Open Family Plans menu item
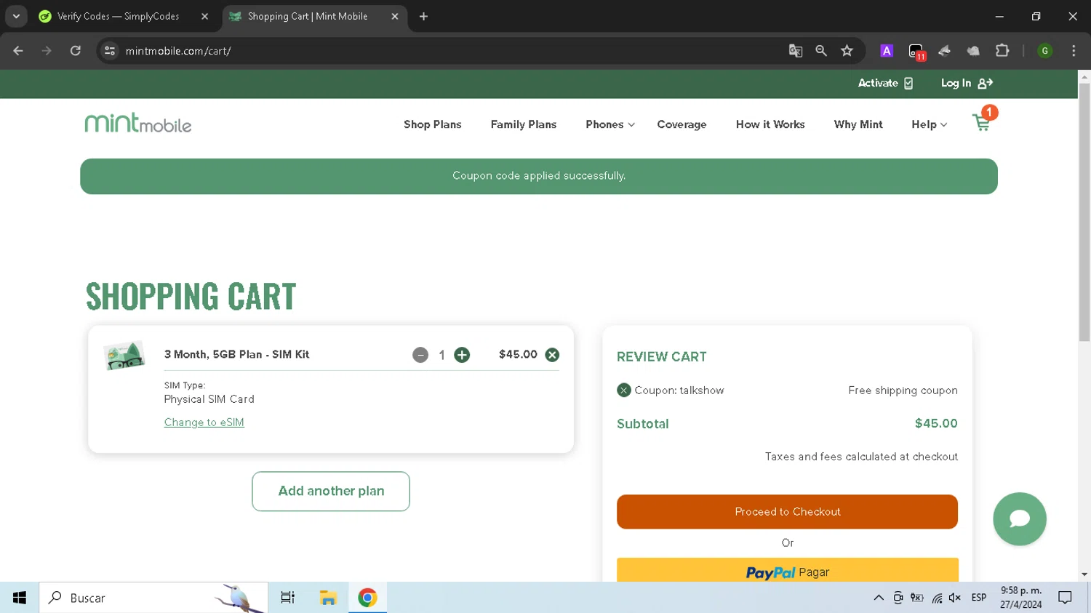The image size is (1091, 613). point(524,124)
